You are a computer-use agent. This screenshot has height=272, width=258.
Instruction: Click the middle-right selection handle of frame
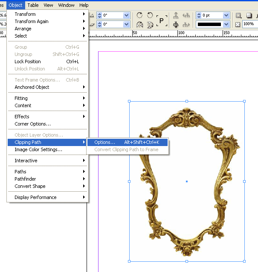coord(244,181)
